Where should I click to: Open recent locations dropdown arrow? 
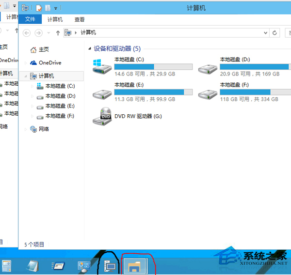(x=48, y=33)
